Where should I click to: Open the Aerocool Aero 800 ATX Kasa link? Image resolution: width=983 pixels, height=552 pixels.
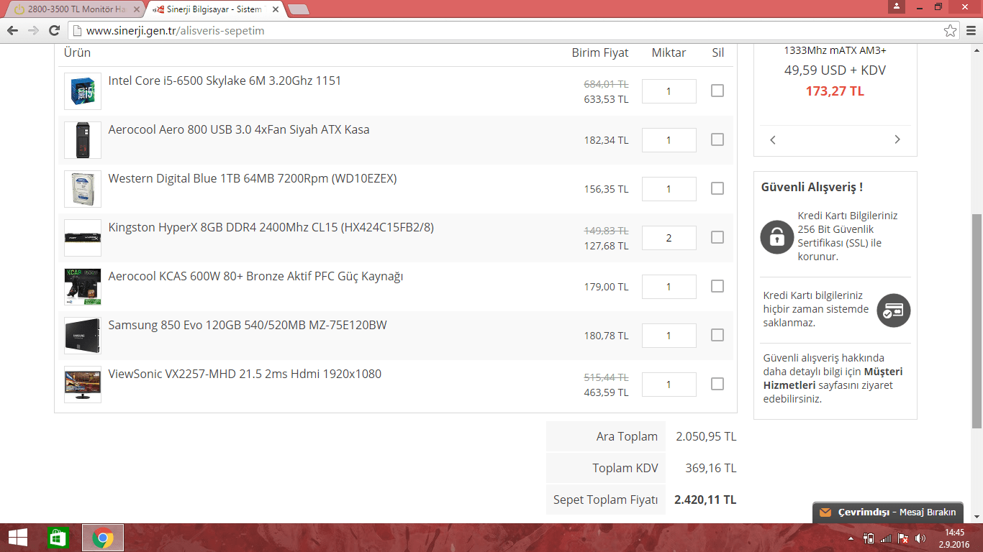(x=239, y=129)
